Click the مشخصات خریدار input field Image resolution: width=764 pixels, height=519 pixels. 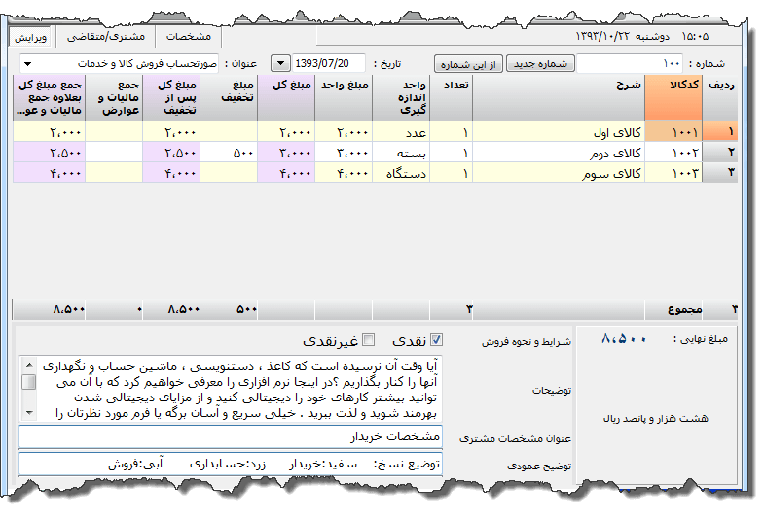(x=230, y=436)
